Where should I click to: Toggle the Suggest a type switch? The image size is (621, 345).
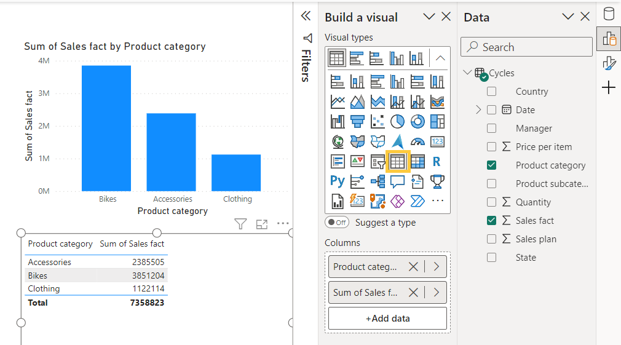point(336,223)
